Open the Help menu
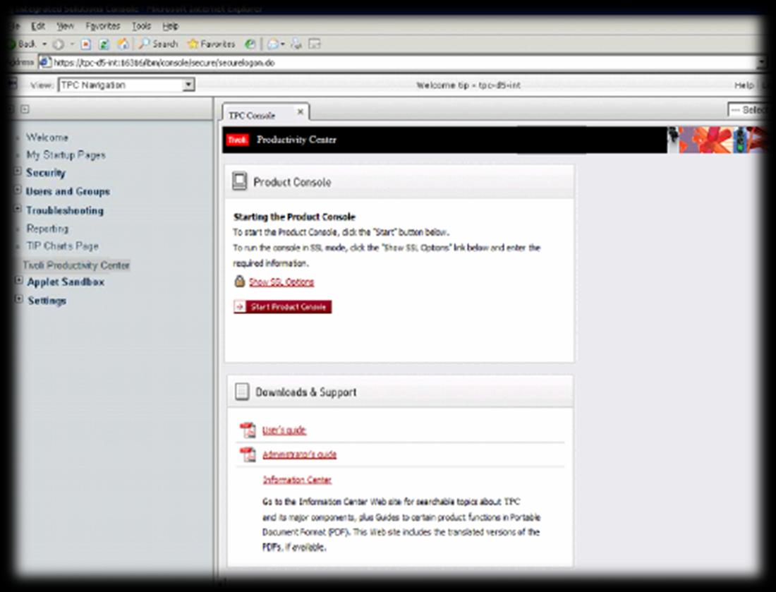Screen dimensions: 776x592 tap(170, 25)
